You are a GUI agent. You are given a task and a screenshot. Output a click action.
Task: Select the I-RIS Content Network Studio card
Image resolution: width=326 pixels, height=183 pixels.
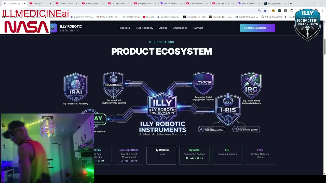(x=260, y=155)
